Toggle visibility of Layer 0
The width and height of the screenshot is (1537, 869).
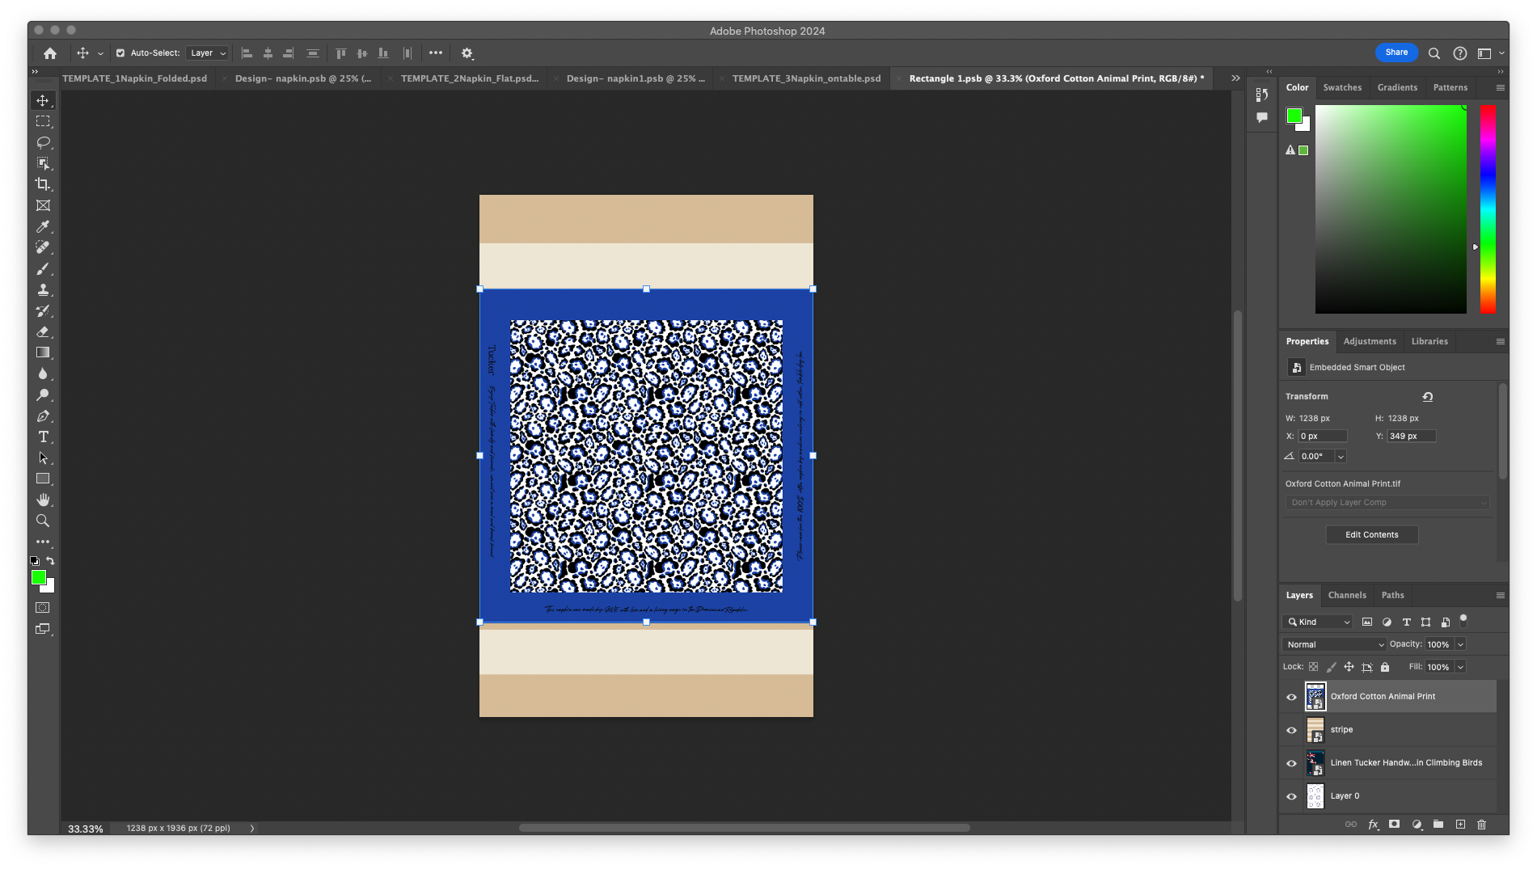click(x=1291, y=796)
